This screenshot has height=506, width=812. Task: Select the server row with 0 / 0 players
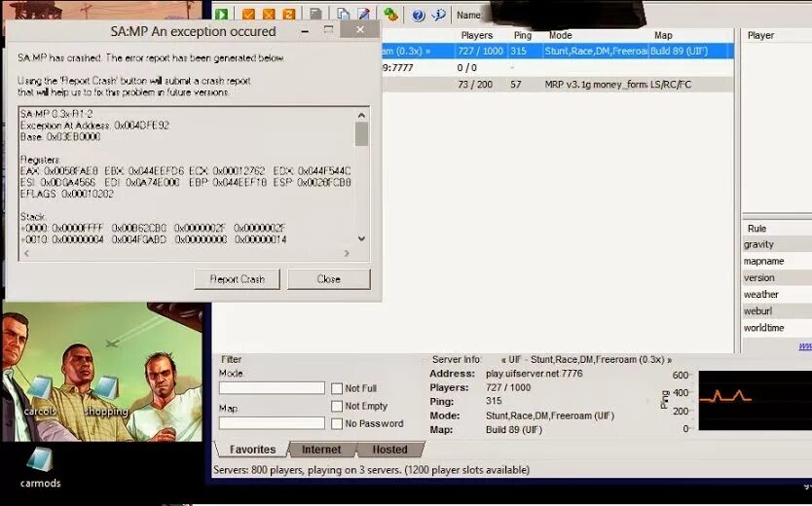point(558,68)
